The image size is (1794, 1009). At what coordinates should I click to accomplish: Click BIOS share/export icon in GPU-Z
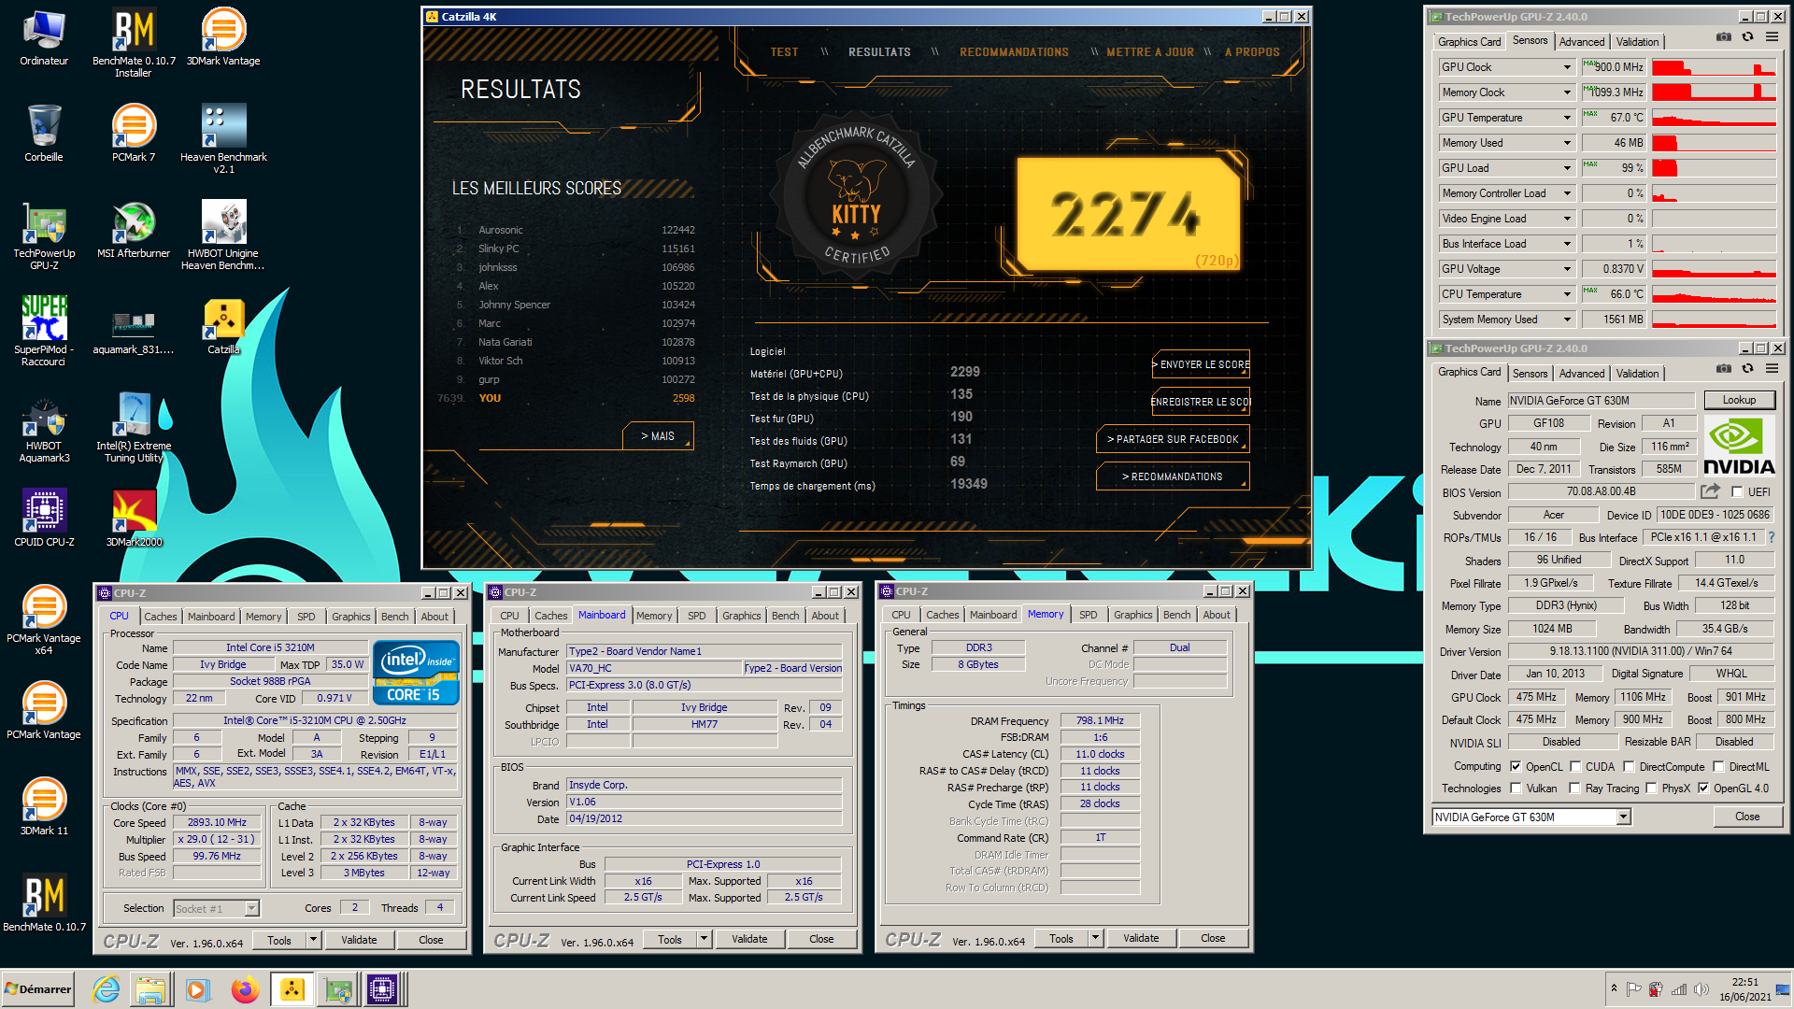(x=1710, y=491)
